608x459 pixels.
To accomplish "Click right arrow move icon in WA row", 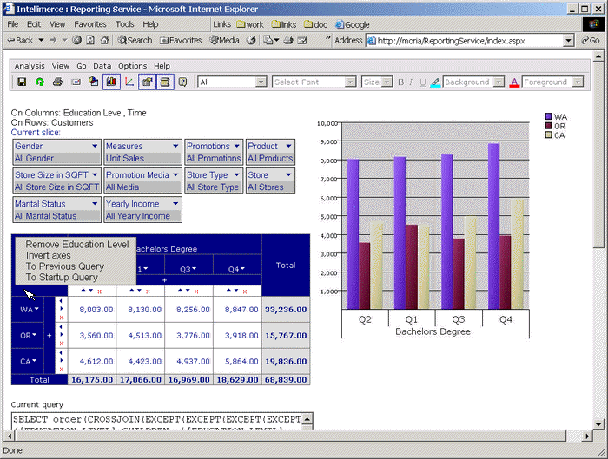I will (62, 309).
